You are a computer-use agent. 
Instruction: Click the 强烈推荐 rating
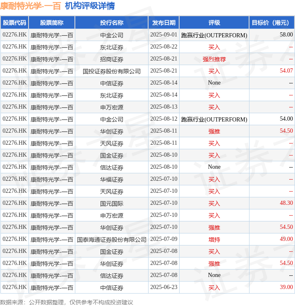click(x=214, y=59)
